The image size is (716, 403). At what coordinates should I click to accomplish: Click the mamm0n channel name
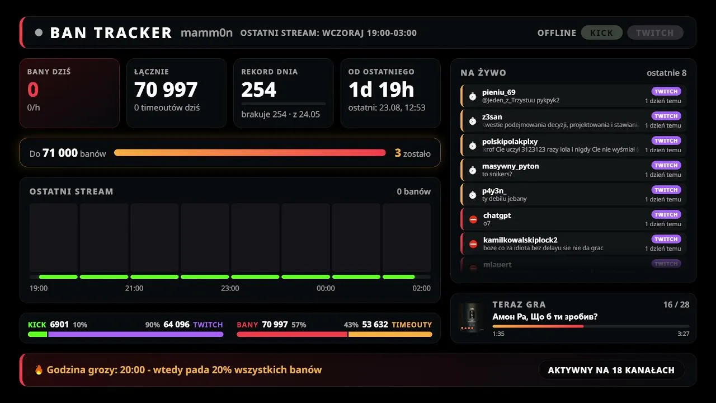pyautogui.click(x=206, y=32)
